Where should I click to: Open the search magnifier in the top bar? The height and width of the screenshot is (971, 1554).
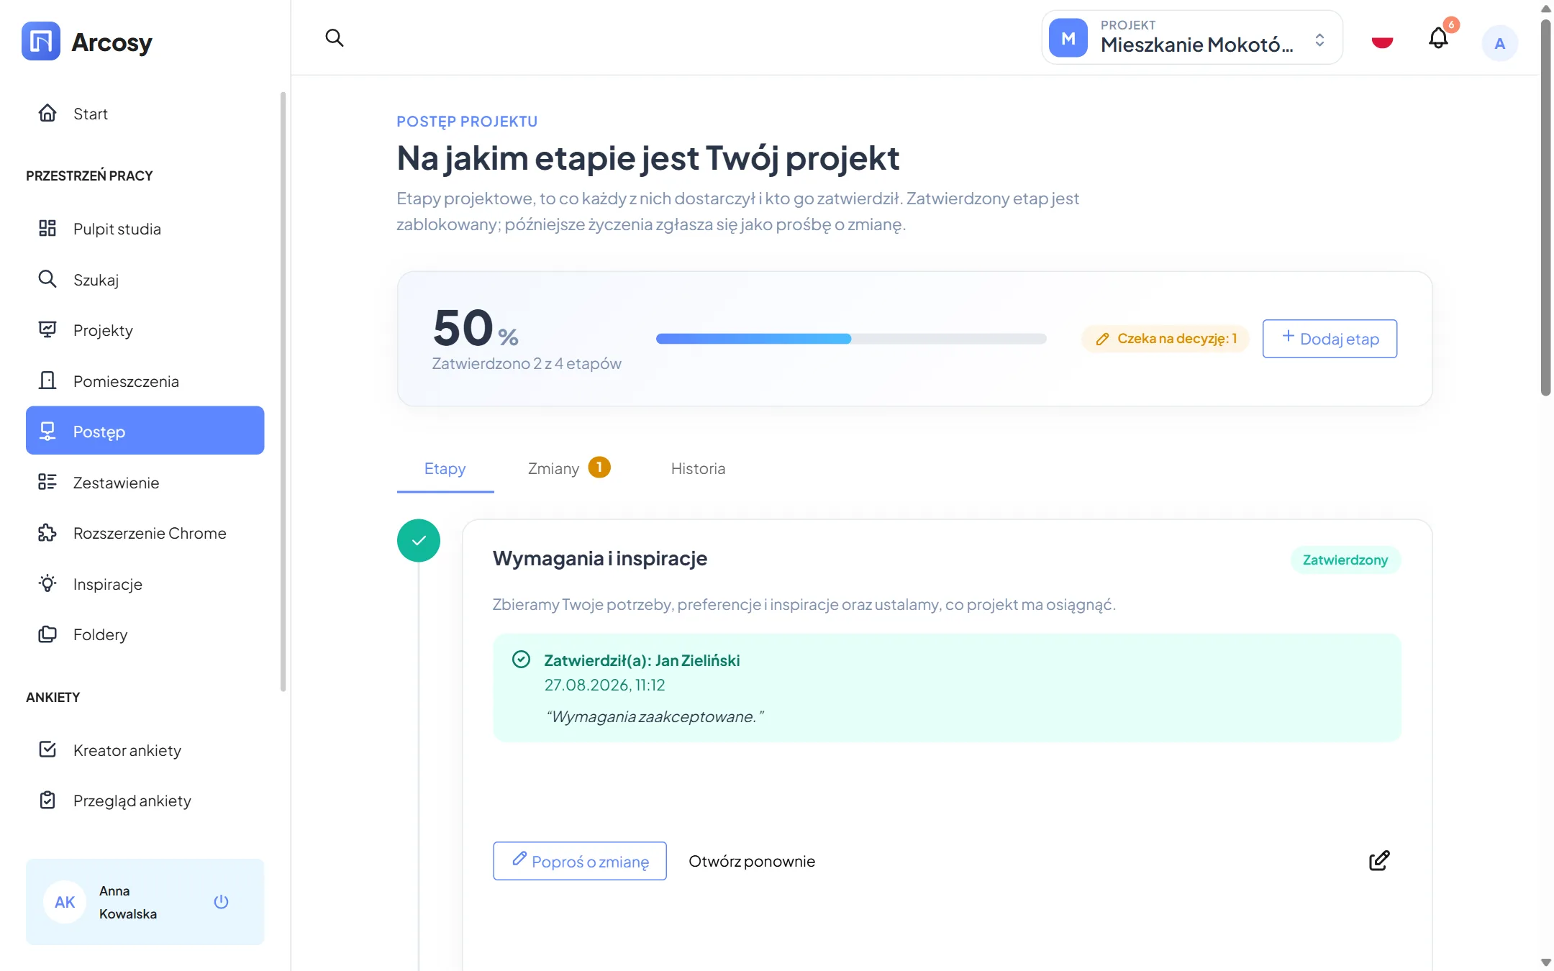[334, 37]
